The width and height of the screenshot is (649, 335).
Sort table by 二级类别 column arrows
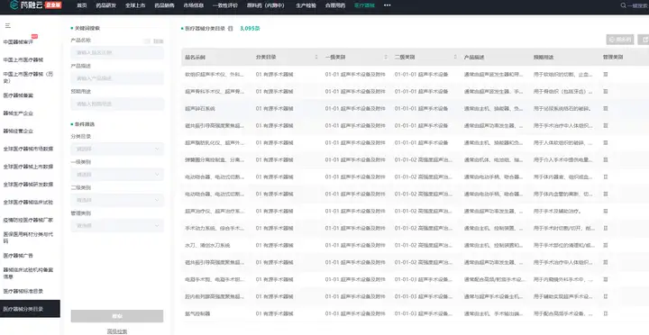pyautogui.click(x=455, y=57)
